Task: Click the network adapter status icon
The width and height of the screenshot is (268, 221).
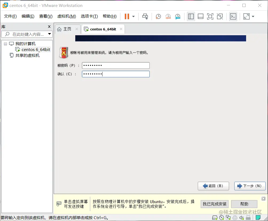Action: (228, 218)
